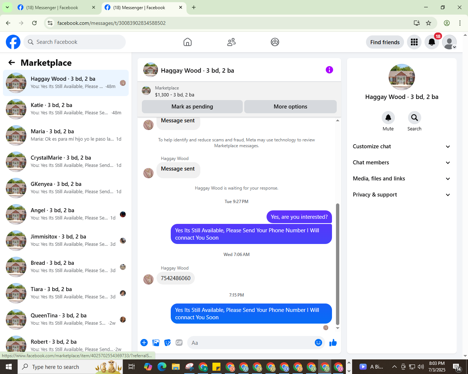Open more actions plus icon in composer
The height and width of the screenshot is (374, 468).
(144, 343)
